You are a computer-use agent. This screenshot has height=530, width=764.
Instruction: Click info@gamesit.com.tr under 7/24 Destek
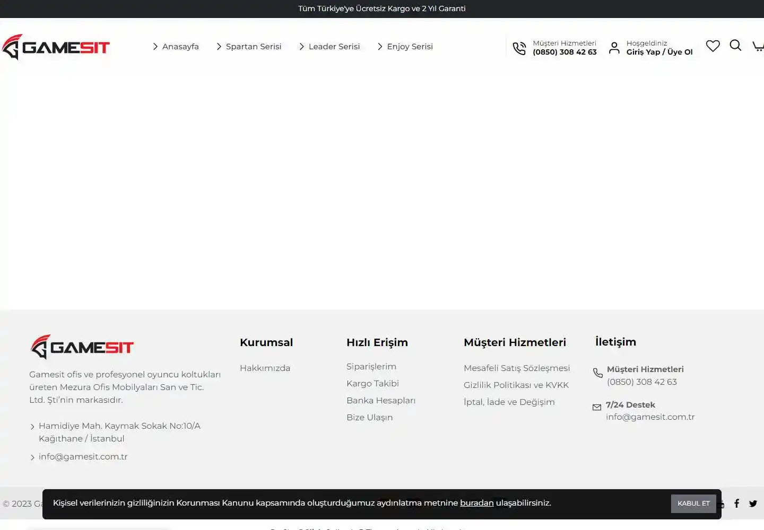click(650, 417)
